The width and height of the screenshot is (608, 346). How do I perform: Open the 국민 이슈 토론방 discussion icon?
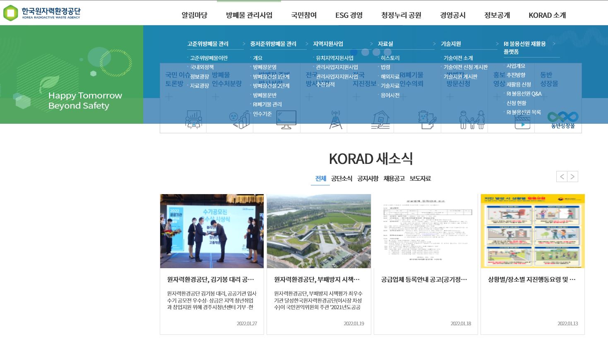193,120
